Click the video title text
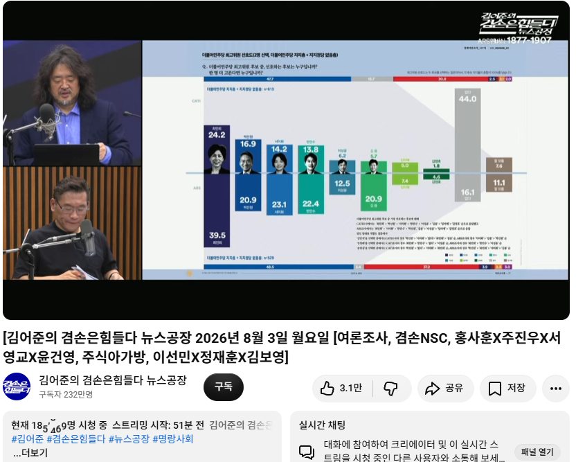This screenshot has height=462, width=576. (x=282, y=347)
